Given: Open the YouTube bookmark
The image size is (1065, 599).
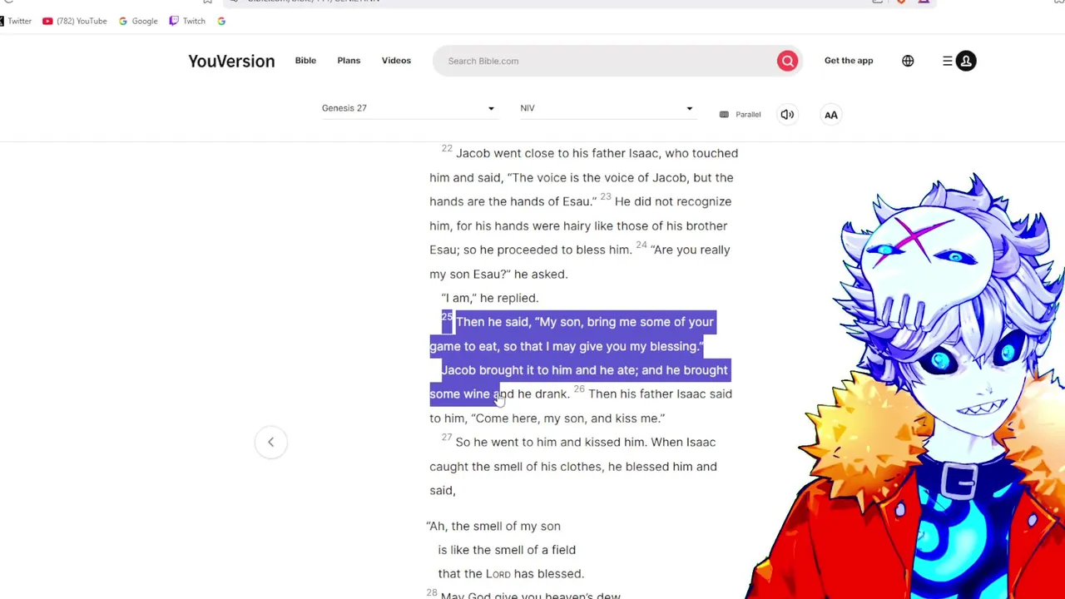Looking at the screenshot, I should click(75, 21).
